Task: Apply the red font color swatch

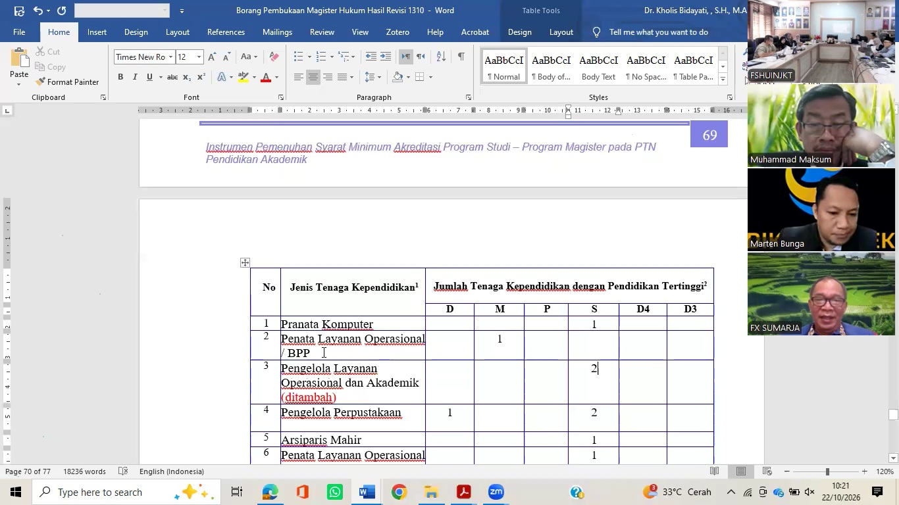Action: pyautogui.click(x=266, y=77)
